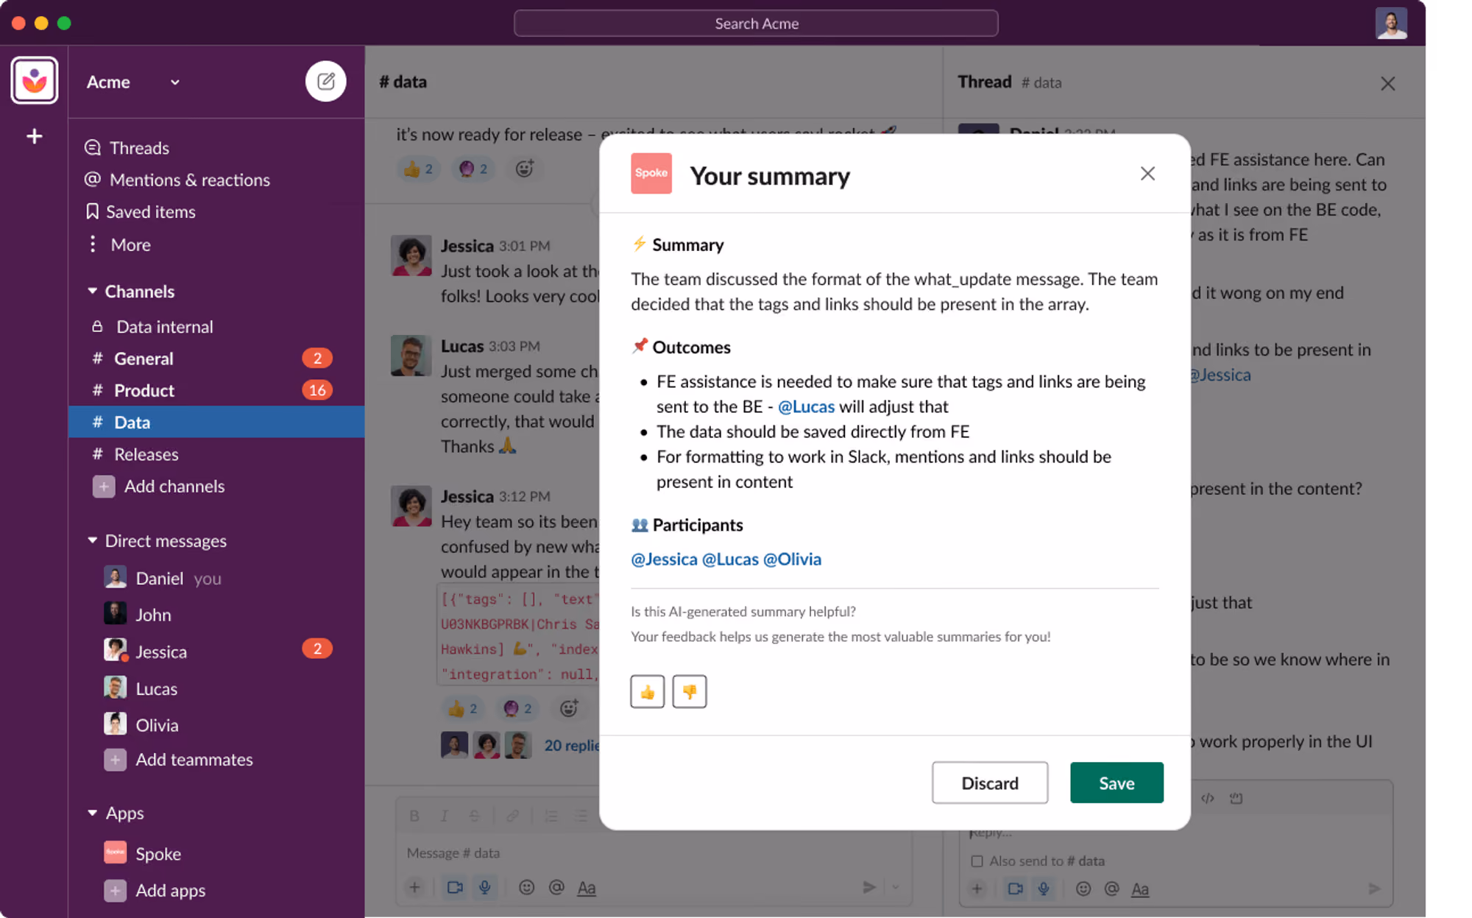Image resolution: width=1472 pixels, height=918 pixels.
Task: Click the Search Acme field
Action: point(756,24)
